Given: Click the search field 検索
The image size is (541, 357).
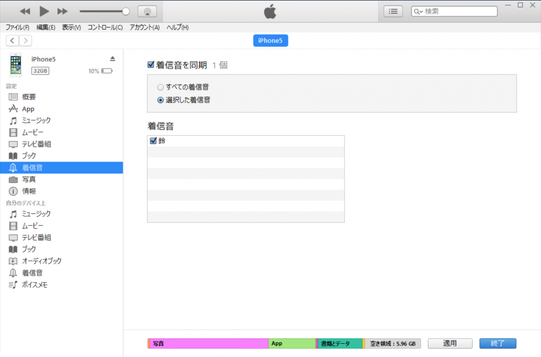Looking at the screenshot, I should pos(454,12).
